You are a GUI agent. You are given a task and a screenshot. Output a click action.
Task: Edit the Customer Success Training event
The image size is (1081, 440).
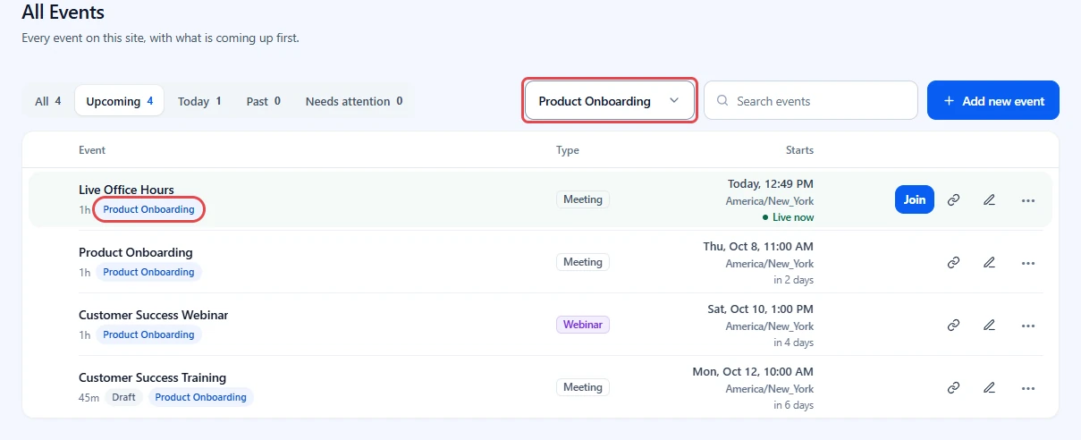click(x=989, y=388)
